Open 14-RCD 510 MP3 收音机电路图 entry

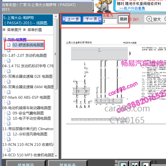(x=28, y=155)
